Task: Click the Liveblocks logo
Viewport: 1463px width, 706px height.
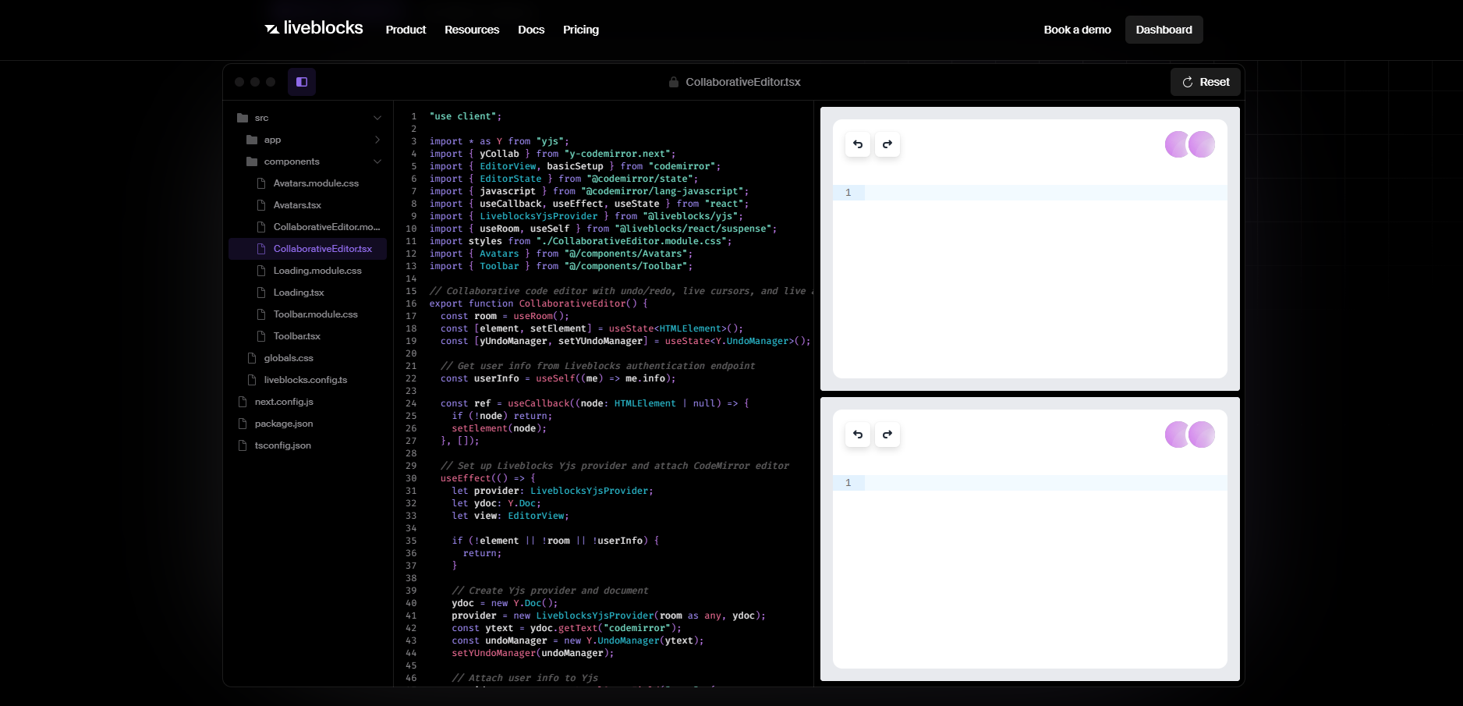Action: pos(314,29)
